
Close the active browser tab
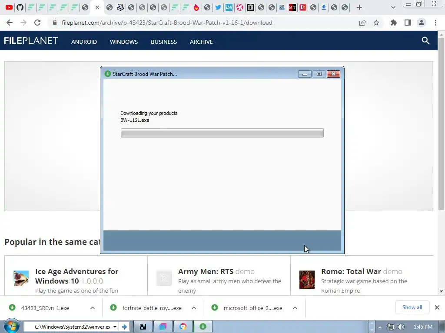point(97,7)
